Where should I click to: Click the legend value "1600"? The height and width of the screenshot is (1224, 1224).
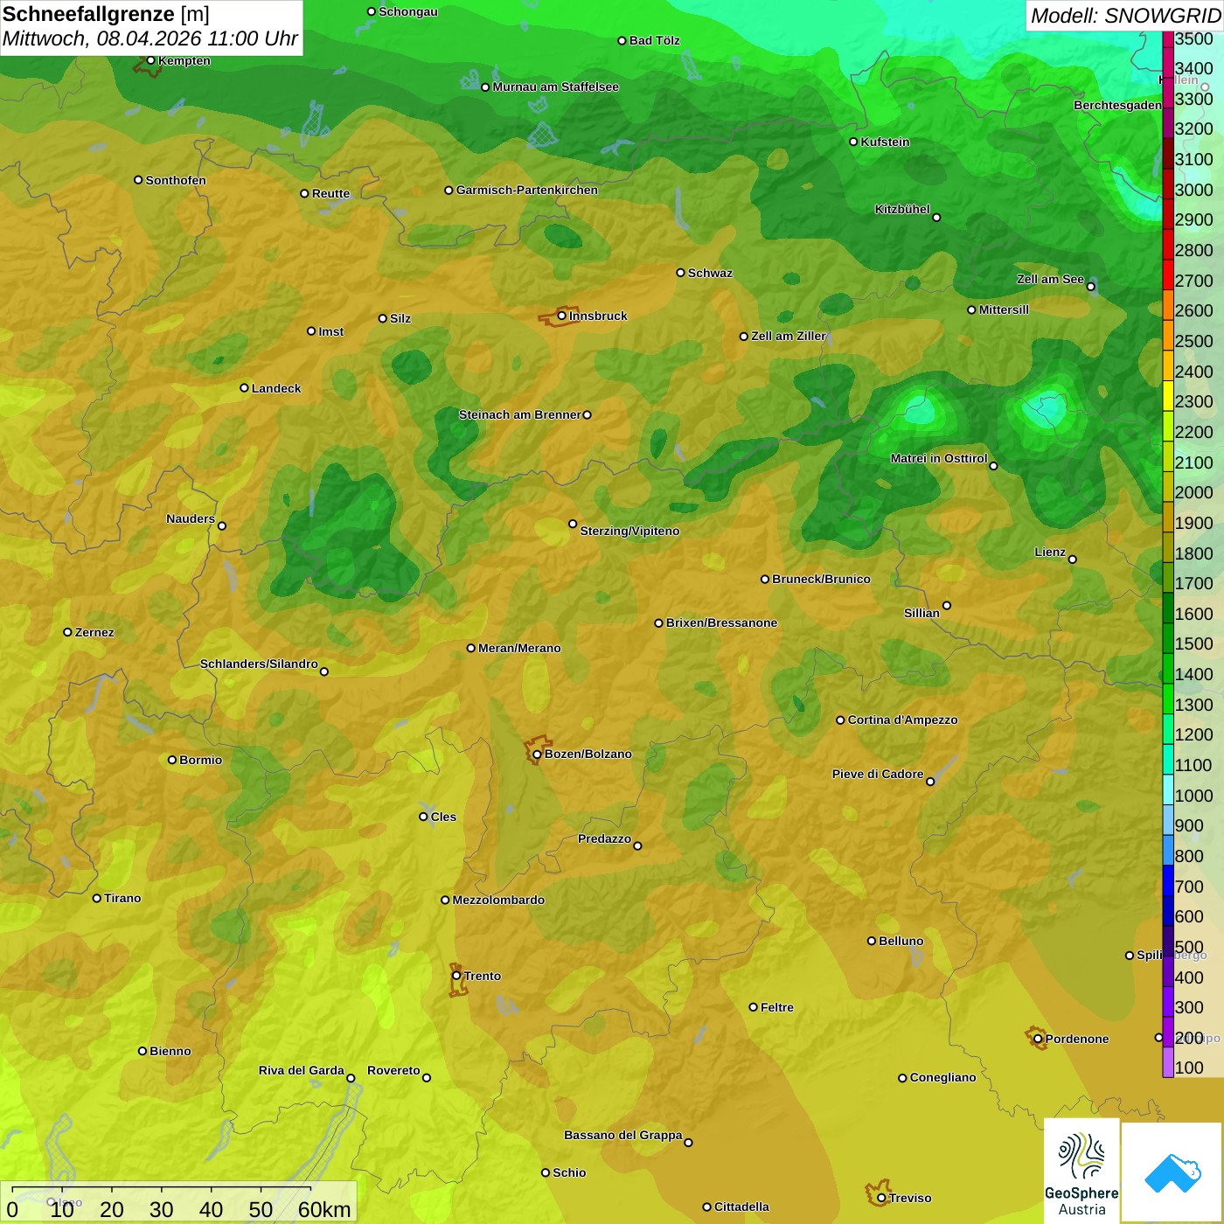1194,614
